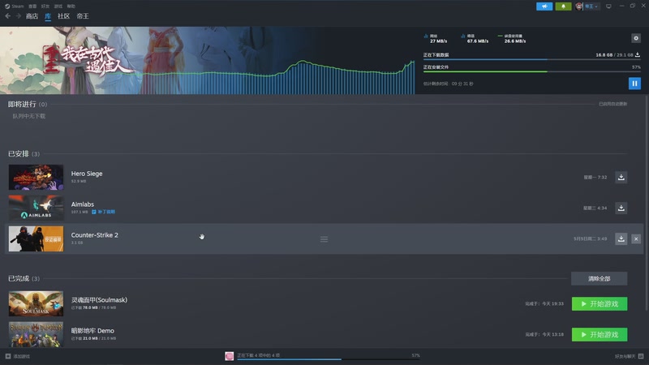
Task: Open the green notifications bell
Action: click(x=563, y=6)
